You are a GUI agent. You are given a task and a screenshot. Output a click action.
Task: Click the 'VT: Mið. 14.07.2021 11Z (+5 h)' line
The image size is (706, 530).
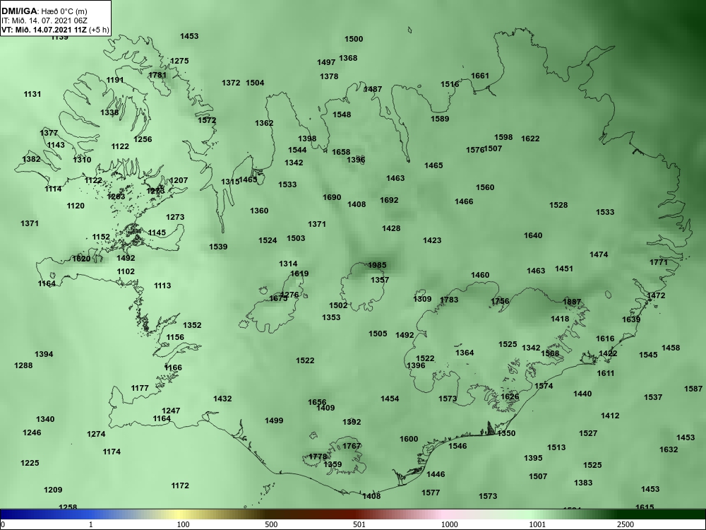coord(55,30)
